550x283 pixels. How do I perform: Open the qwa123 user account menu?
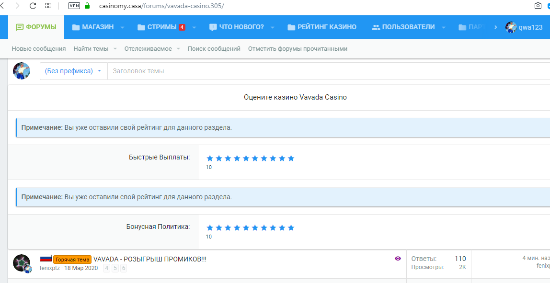524,27
